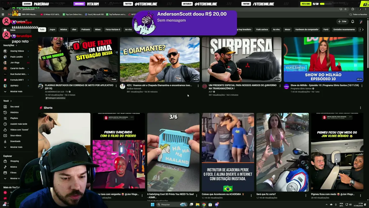Open Microsoft Store from the taskbar
The width and height of the screenshot is (369, 208).
210,205
